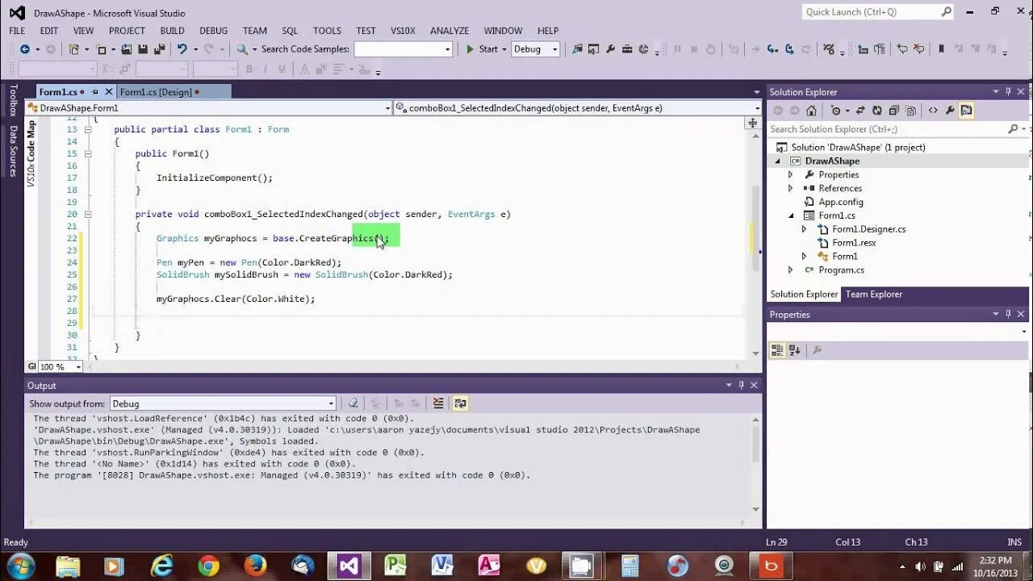Screen dimensions: 1033x581
Task: Click the Windows Start orb
Action: [20, 566]
